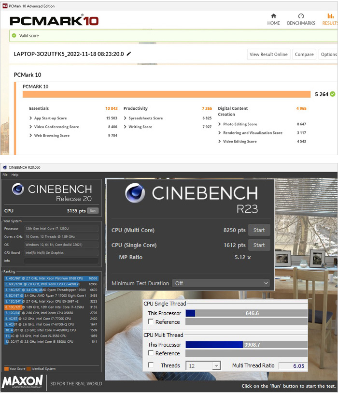Select ranking row Xeon CPU E7-4890 v2
The image size is (338, 394).
(x=51, y=284)
